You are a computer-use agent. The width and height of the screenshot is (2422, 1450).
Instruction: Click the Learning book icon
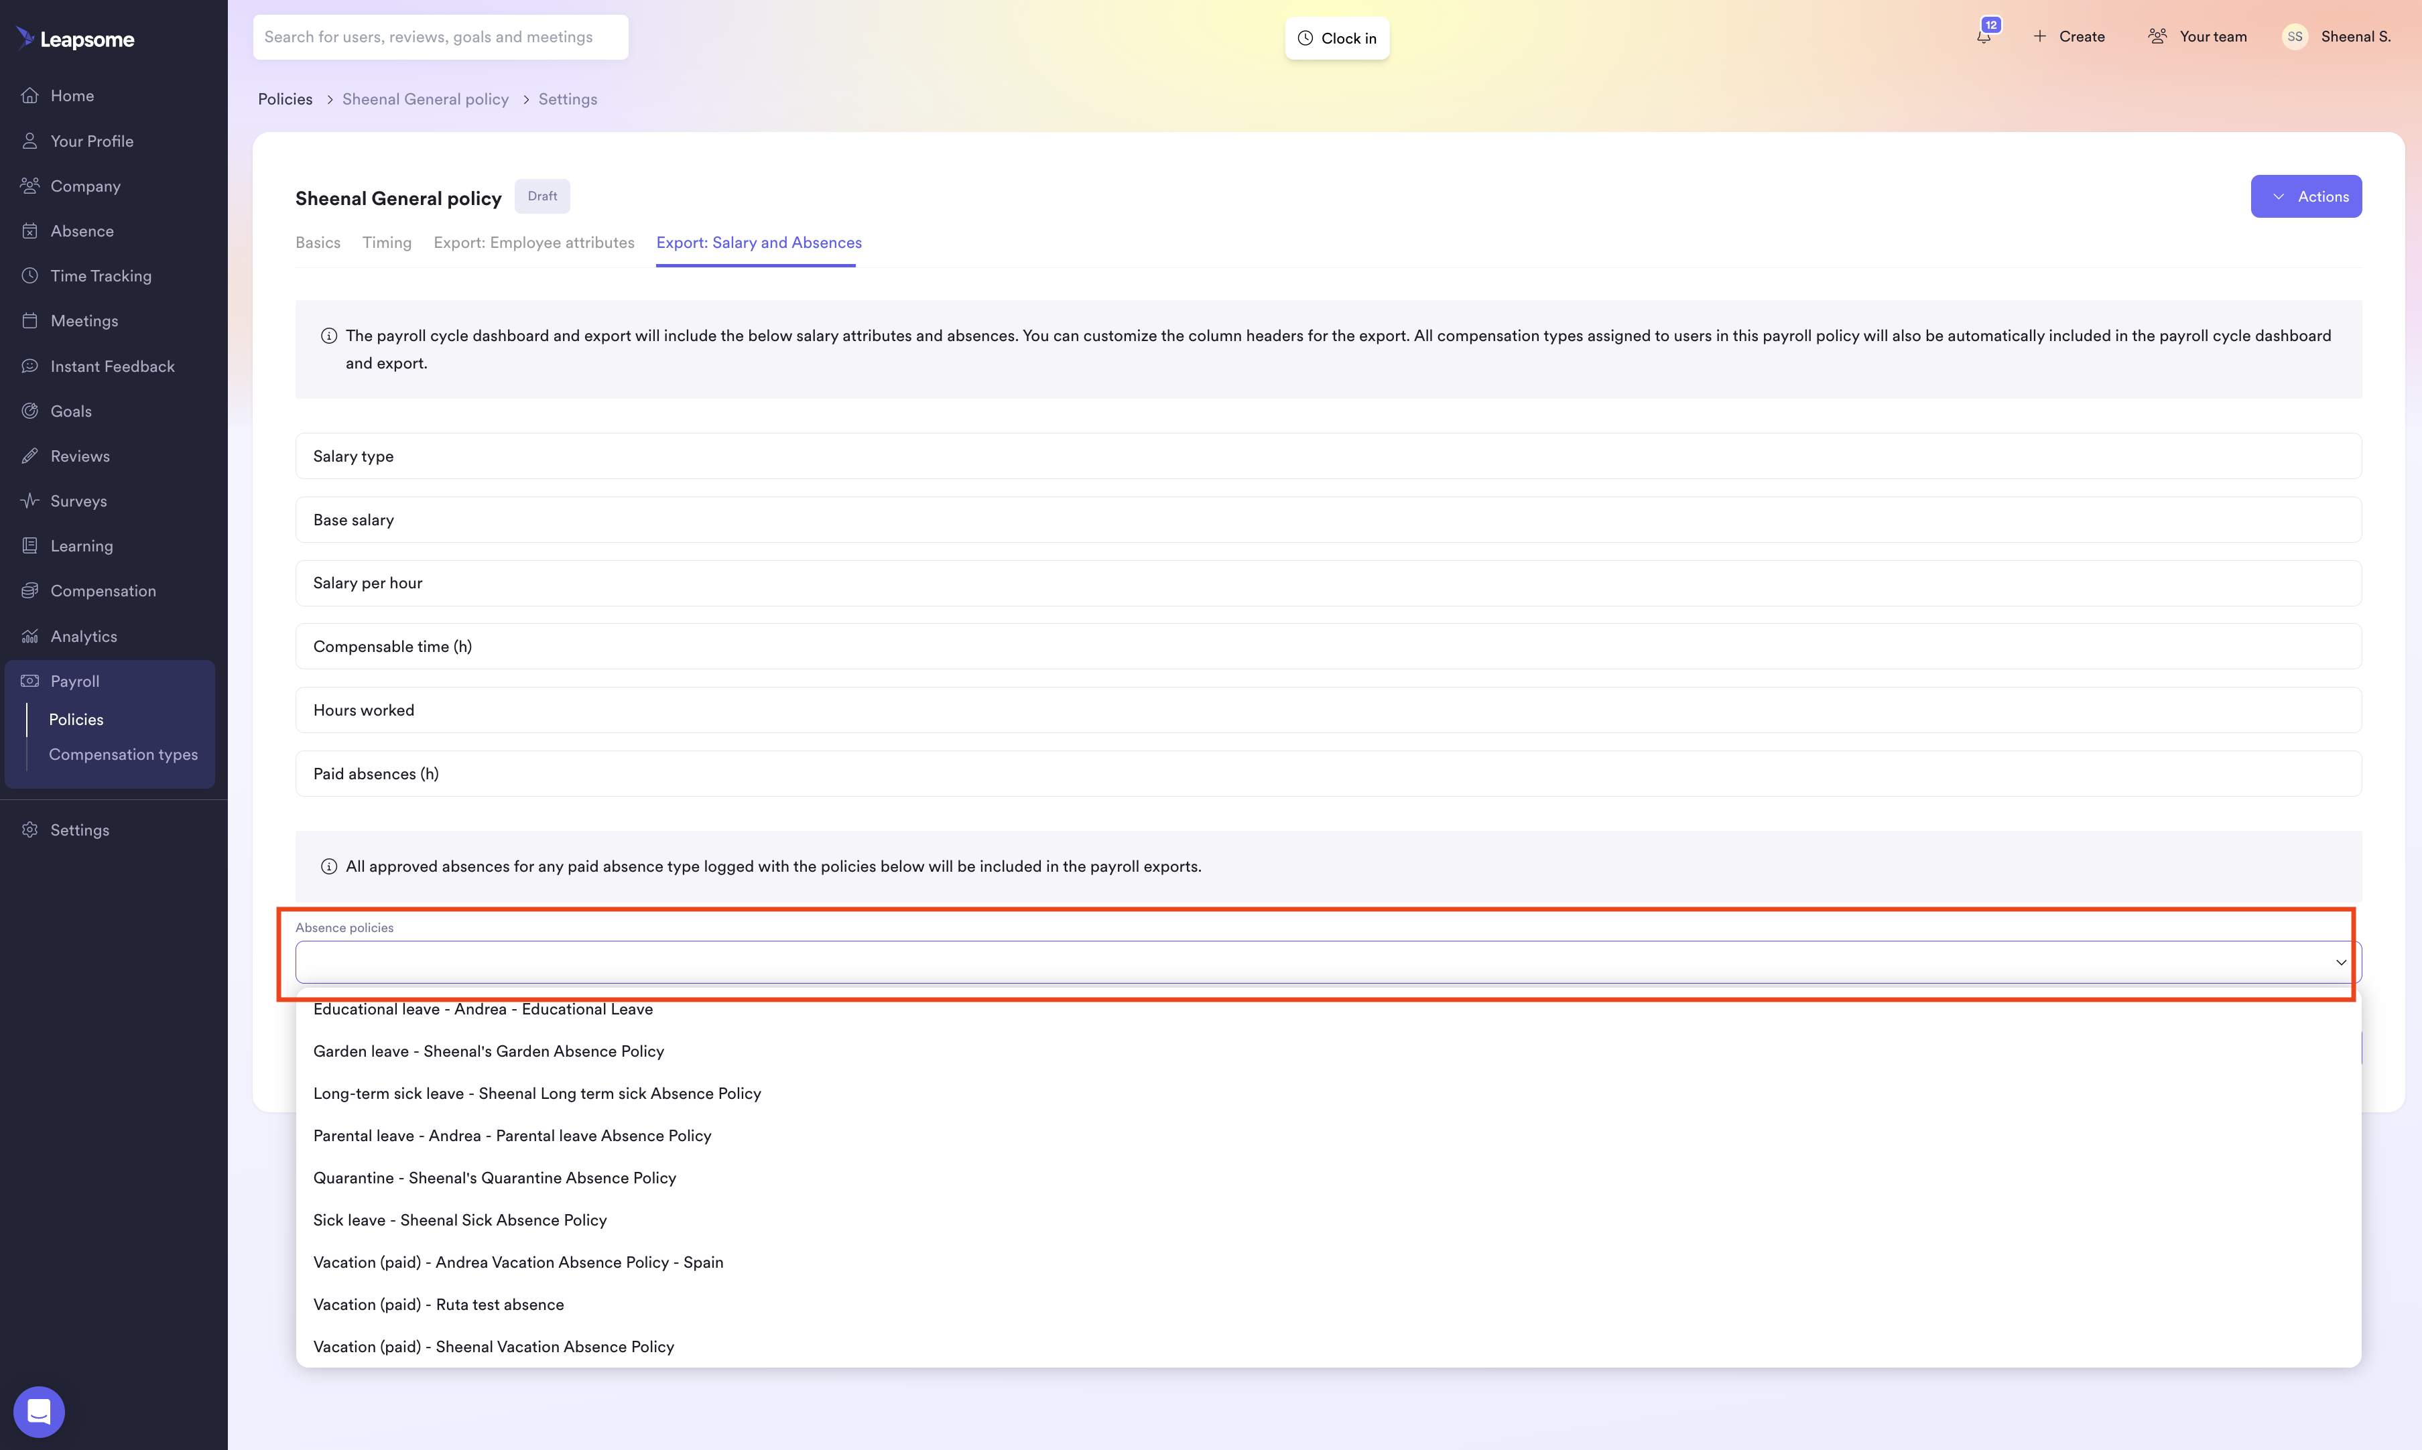(x=30, y=545)
